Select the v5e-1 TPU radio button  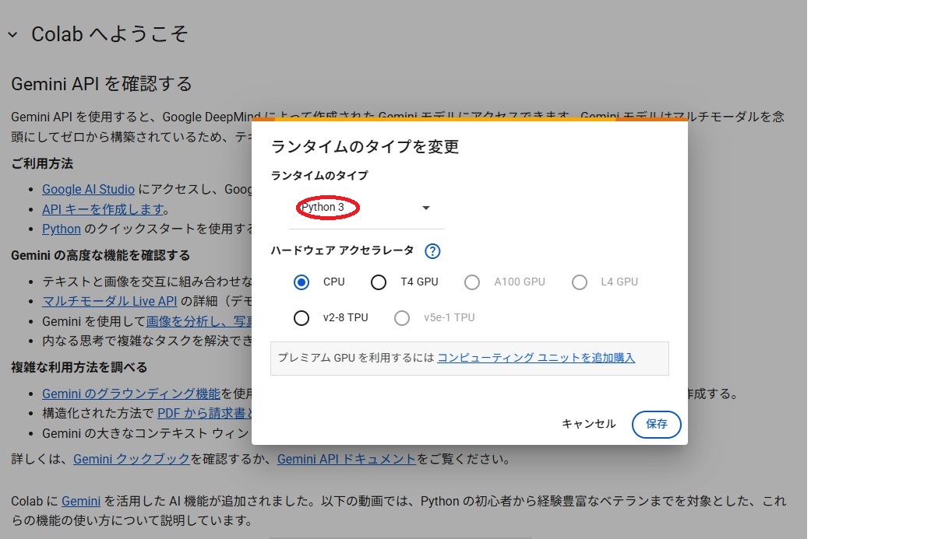[402, 318]
